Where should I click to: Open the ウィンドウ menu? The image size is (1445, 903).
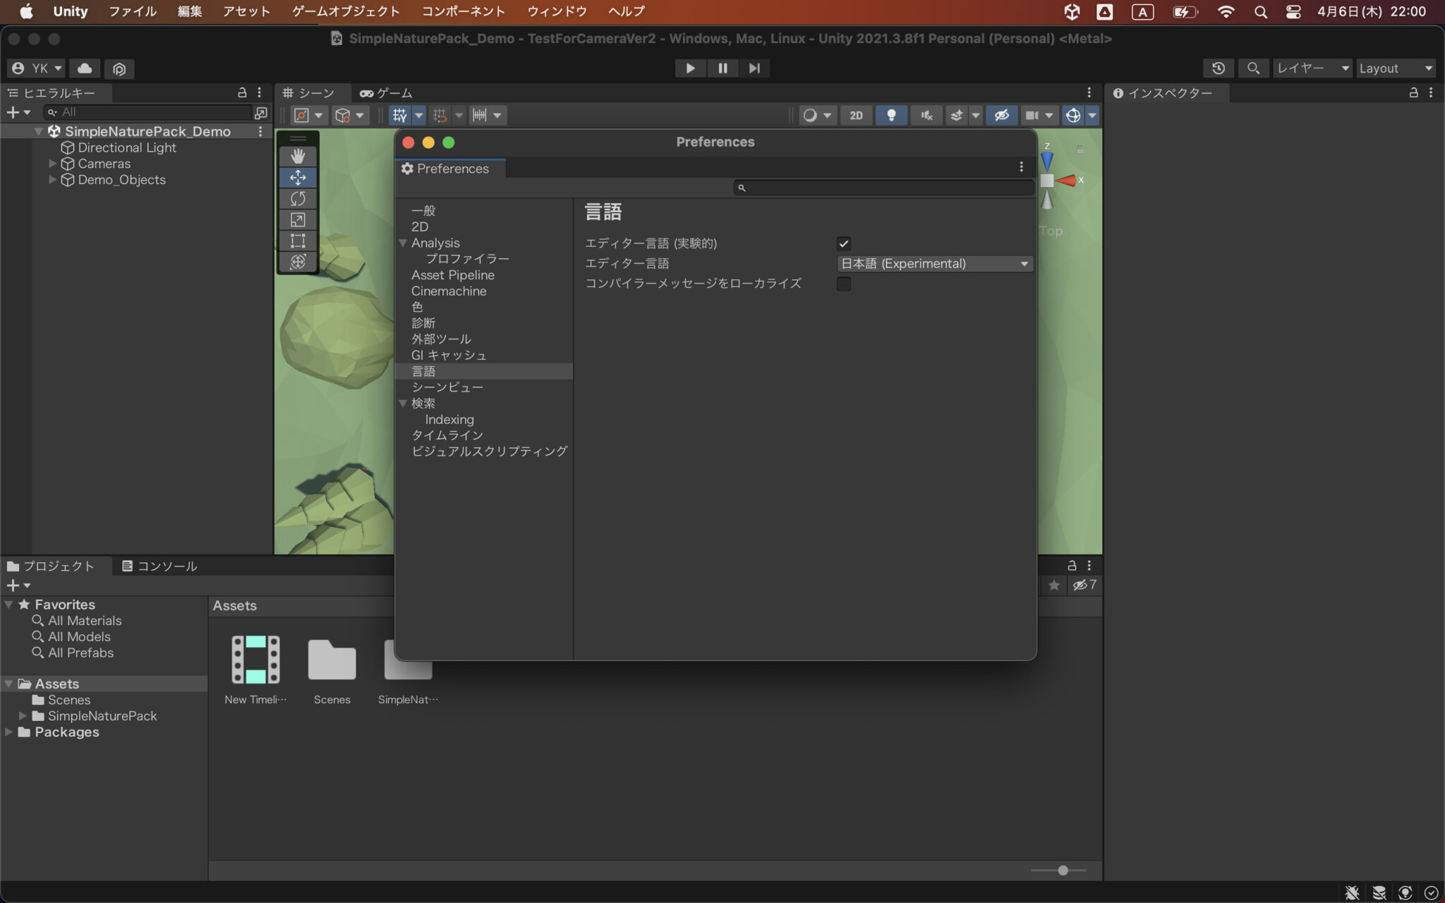click(x=557, y=11)
